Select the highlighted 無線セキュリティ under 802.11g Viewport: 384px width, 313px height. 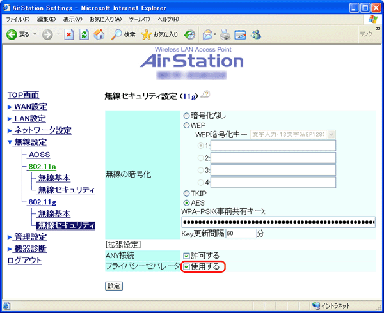[65, 225]
